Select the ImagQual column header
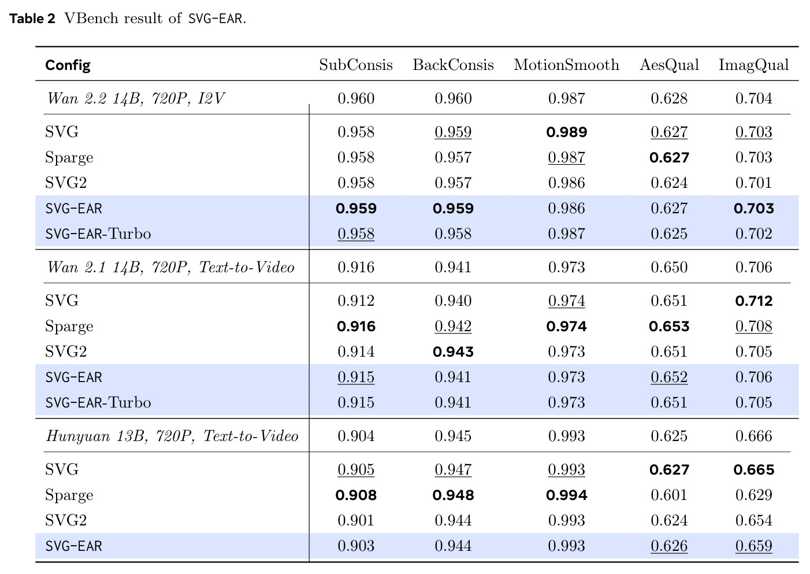Image resolution: width=810 pixels, height=574 pixels. point(753,65)
